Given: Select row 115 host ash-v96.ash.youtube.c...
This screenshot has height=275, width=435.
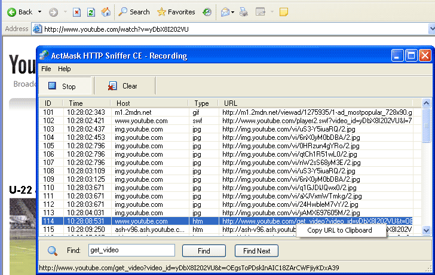Looking at the screenshot, I should tap(169, 230).
